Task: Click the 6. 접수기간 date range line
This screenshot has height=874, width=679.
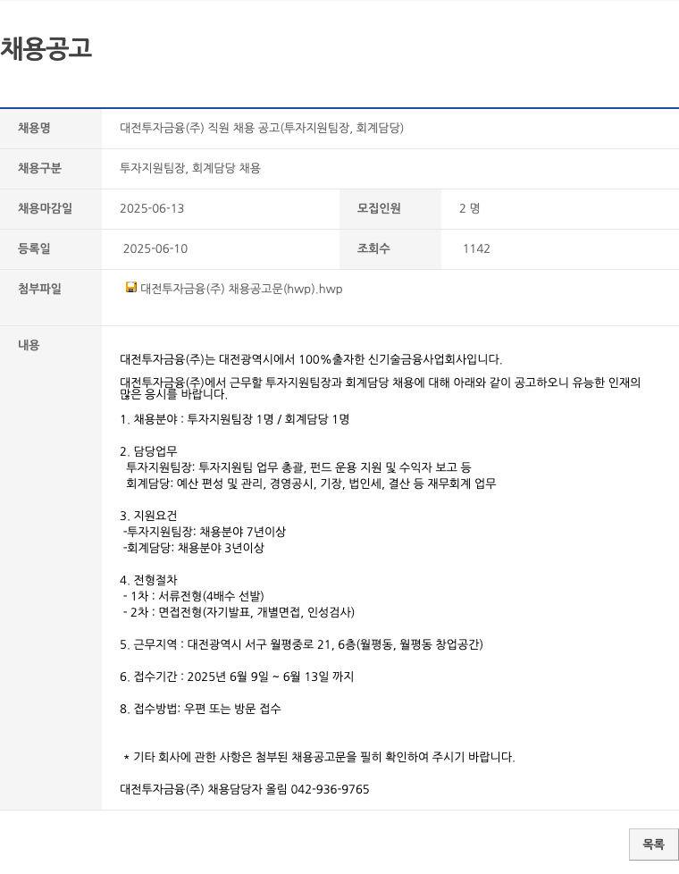Action: coord(237,677)
